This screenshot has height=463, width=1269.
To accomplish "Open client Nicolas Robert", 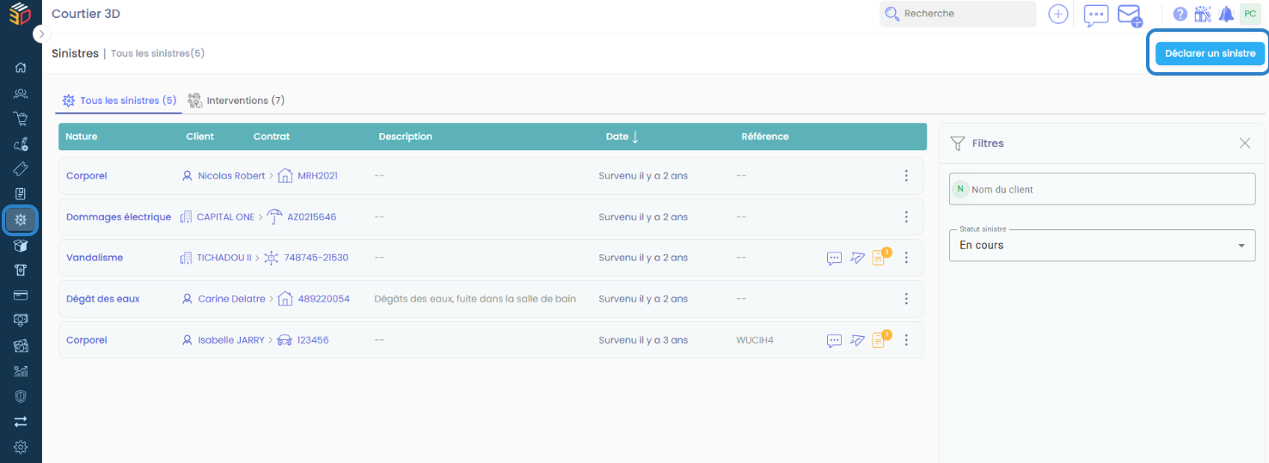I will click(x=231, y=175).
